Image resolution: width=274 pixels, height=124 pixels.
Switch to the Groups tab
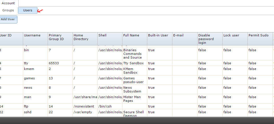(x=8, y=10)
